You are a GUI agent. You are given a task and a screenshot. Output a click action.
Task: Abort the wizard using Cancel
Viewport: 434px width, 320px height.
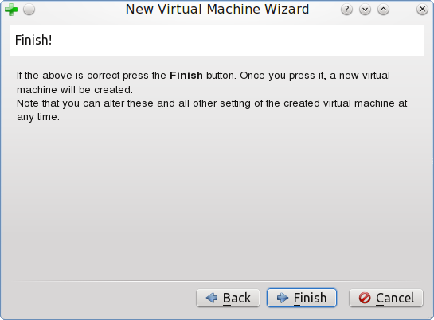(x=386, y=298)
